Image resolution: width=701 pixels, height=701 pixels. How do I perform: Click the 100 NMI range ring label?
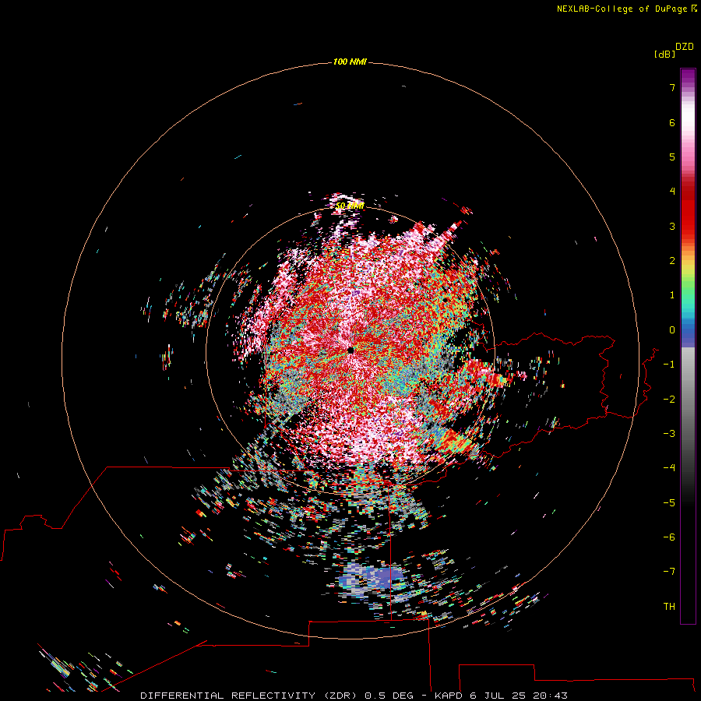350,62
